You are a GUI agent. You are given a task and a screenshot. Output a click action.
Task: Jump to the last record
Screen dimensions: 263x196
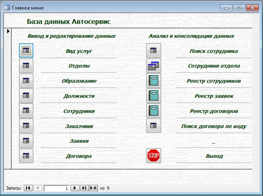[84, 188]
